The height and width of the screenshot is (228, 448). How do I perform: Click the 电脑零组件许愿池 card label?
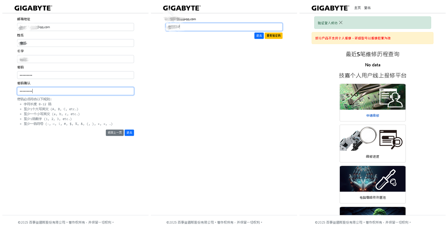pyautogui.click(x=373, y=198)
